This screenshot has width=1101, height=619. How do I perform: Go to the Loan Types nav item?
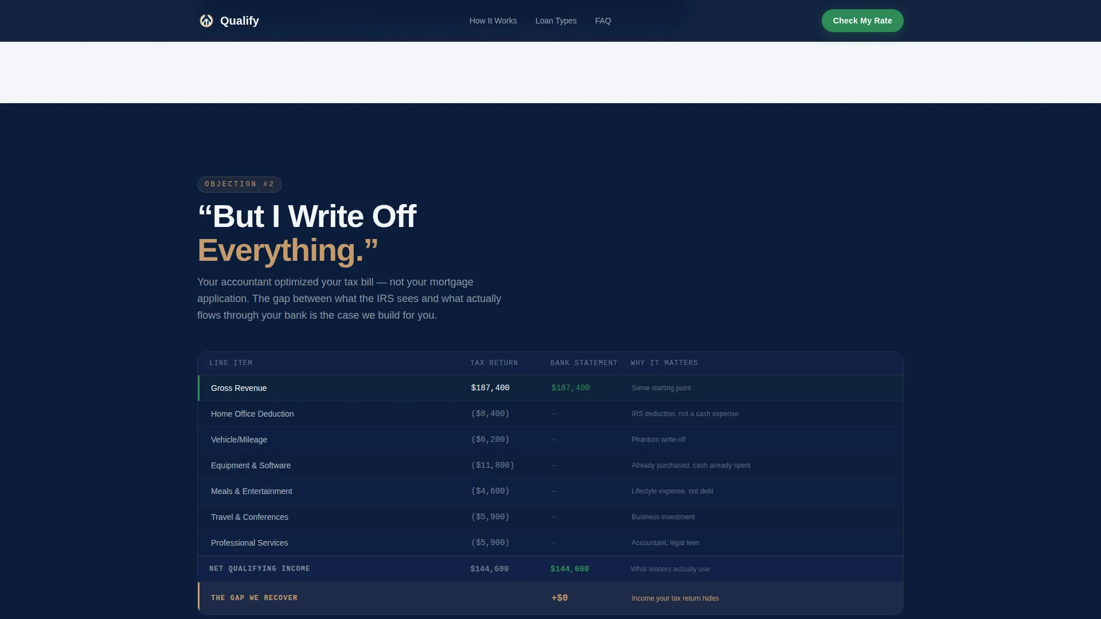[556, 21]
